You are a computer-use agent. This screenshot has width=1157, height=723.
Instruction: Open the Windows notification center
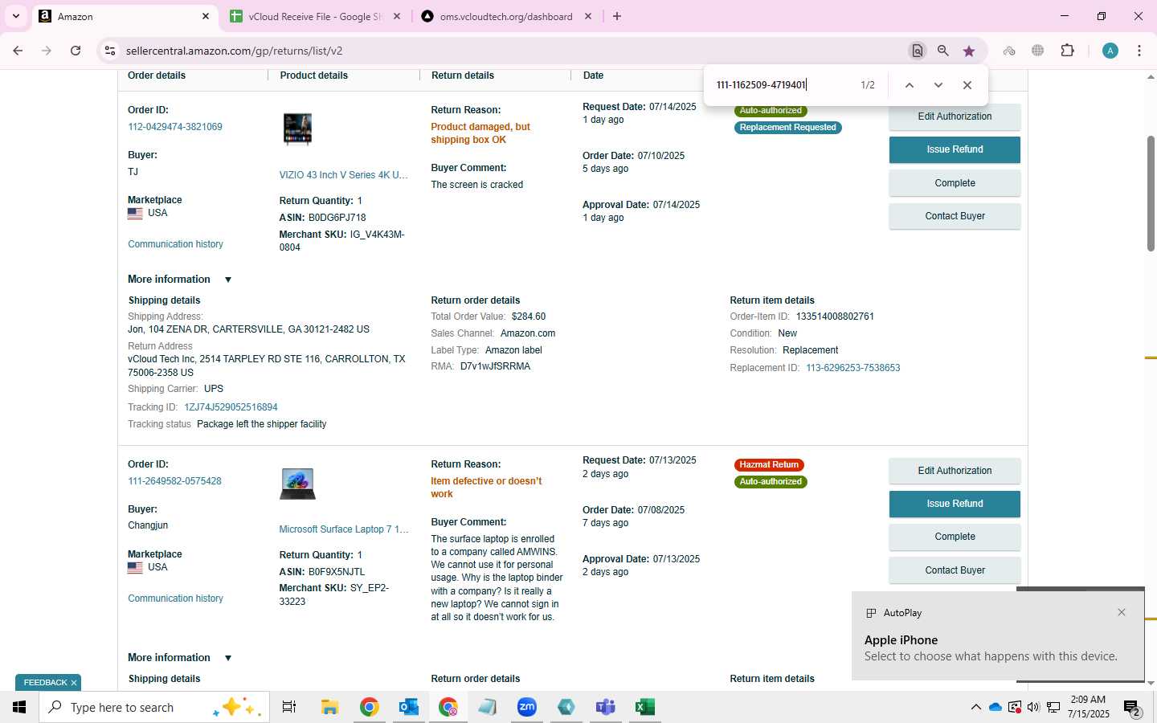point(1132,708)
